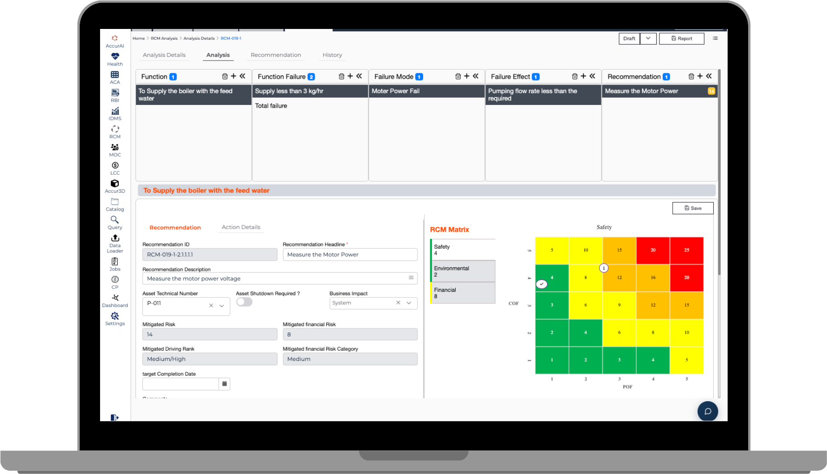Collapse the Recommendation column

click(709, 76)
